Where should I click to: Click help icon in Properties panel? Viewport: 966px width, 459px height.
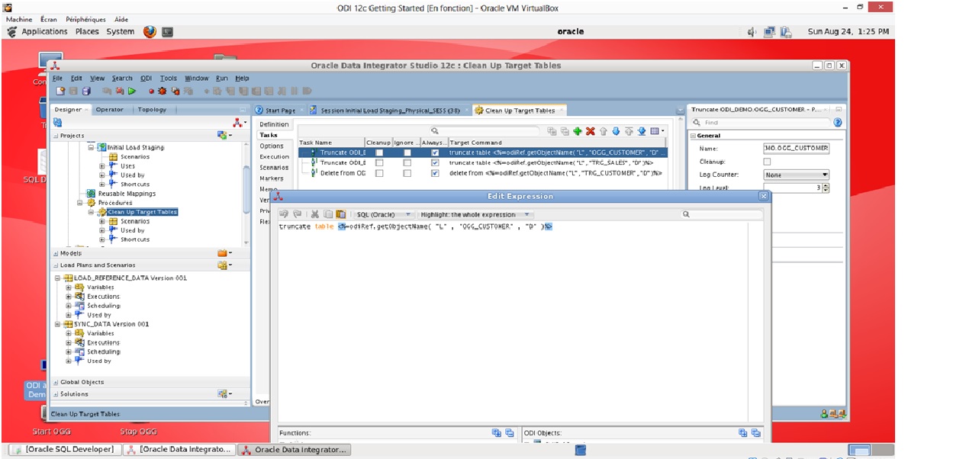[838, 122]
